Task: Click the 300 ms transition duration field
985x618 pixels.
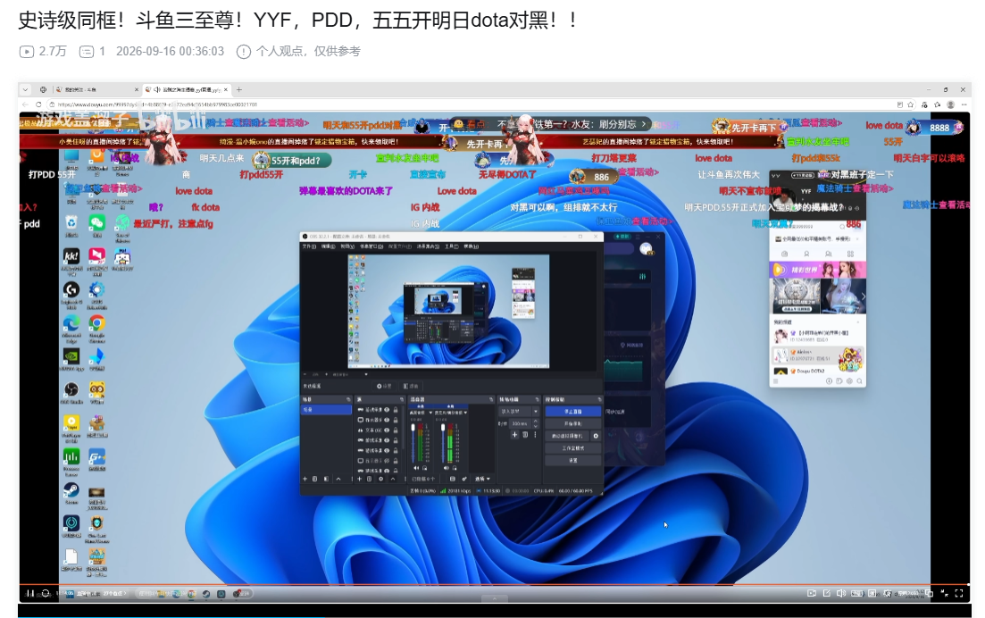Action: 520,423
